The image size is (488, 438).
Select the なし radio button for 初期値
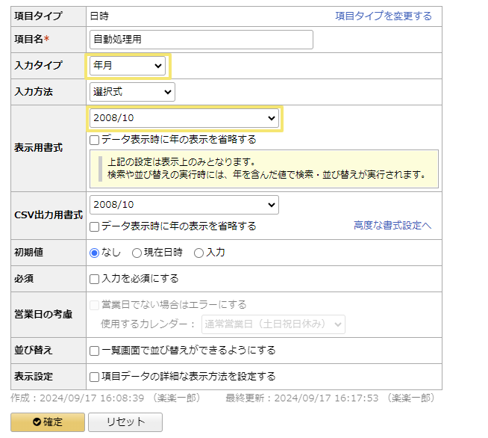(95, 253)
